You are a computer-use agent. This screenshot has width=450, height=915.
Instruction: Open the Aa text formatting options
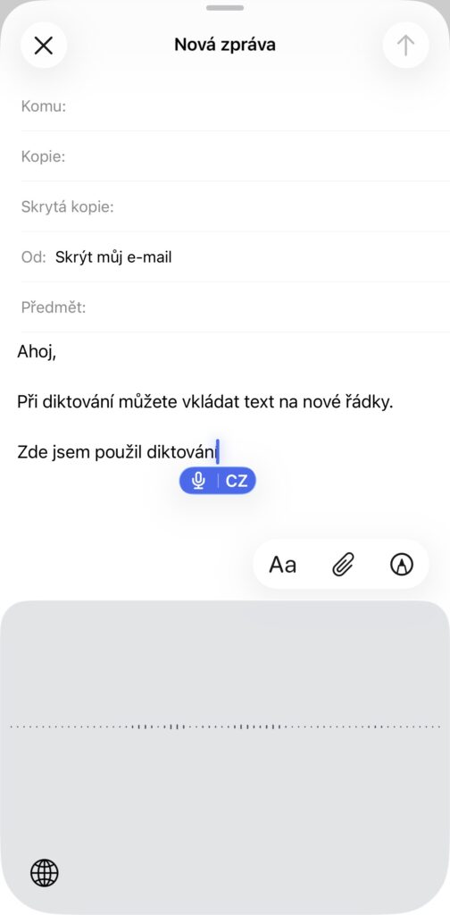283,565
